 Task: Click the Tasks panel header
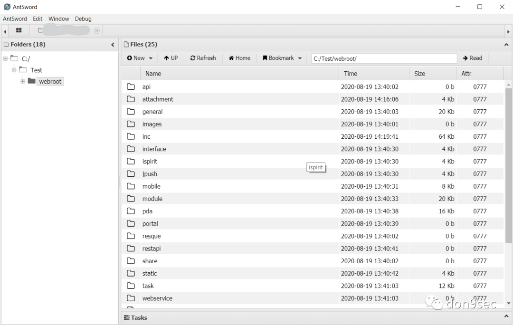[x=316, y=317]
